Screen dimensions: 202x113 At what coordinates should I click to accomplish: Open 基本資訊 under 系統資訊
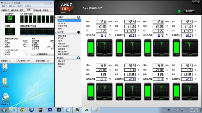[x=61, y=61]
